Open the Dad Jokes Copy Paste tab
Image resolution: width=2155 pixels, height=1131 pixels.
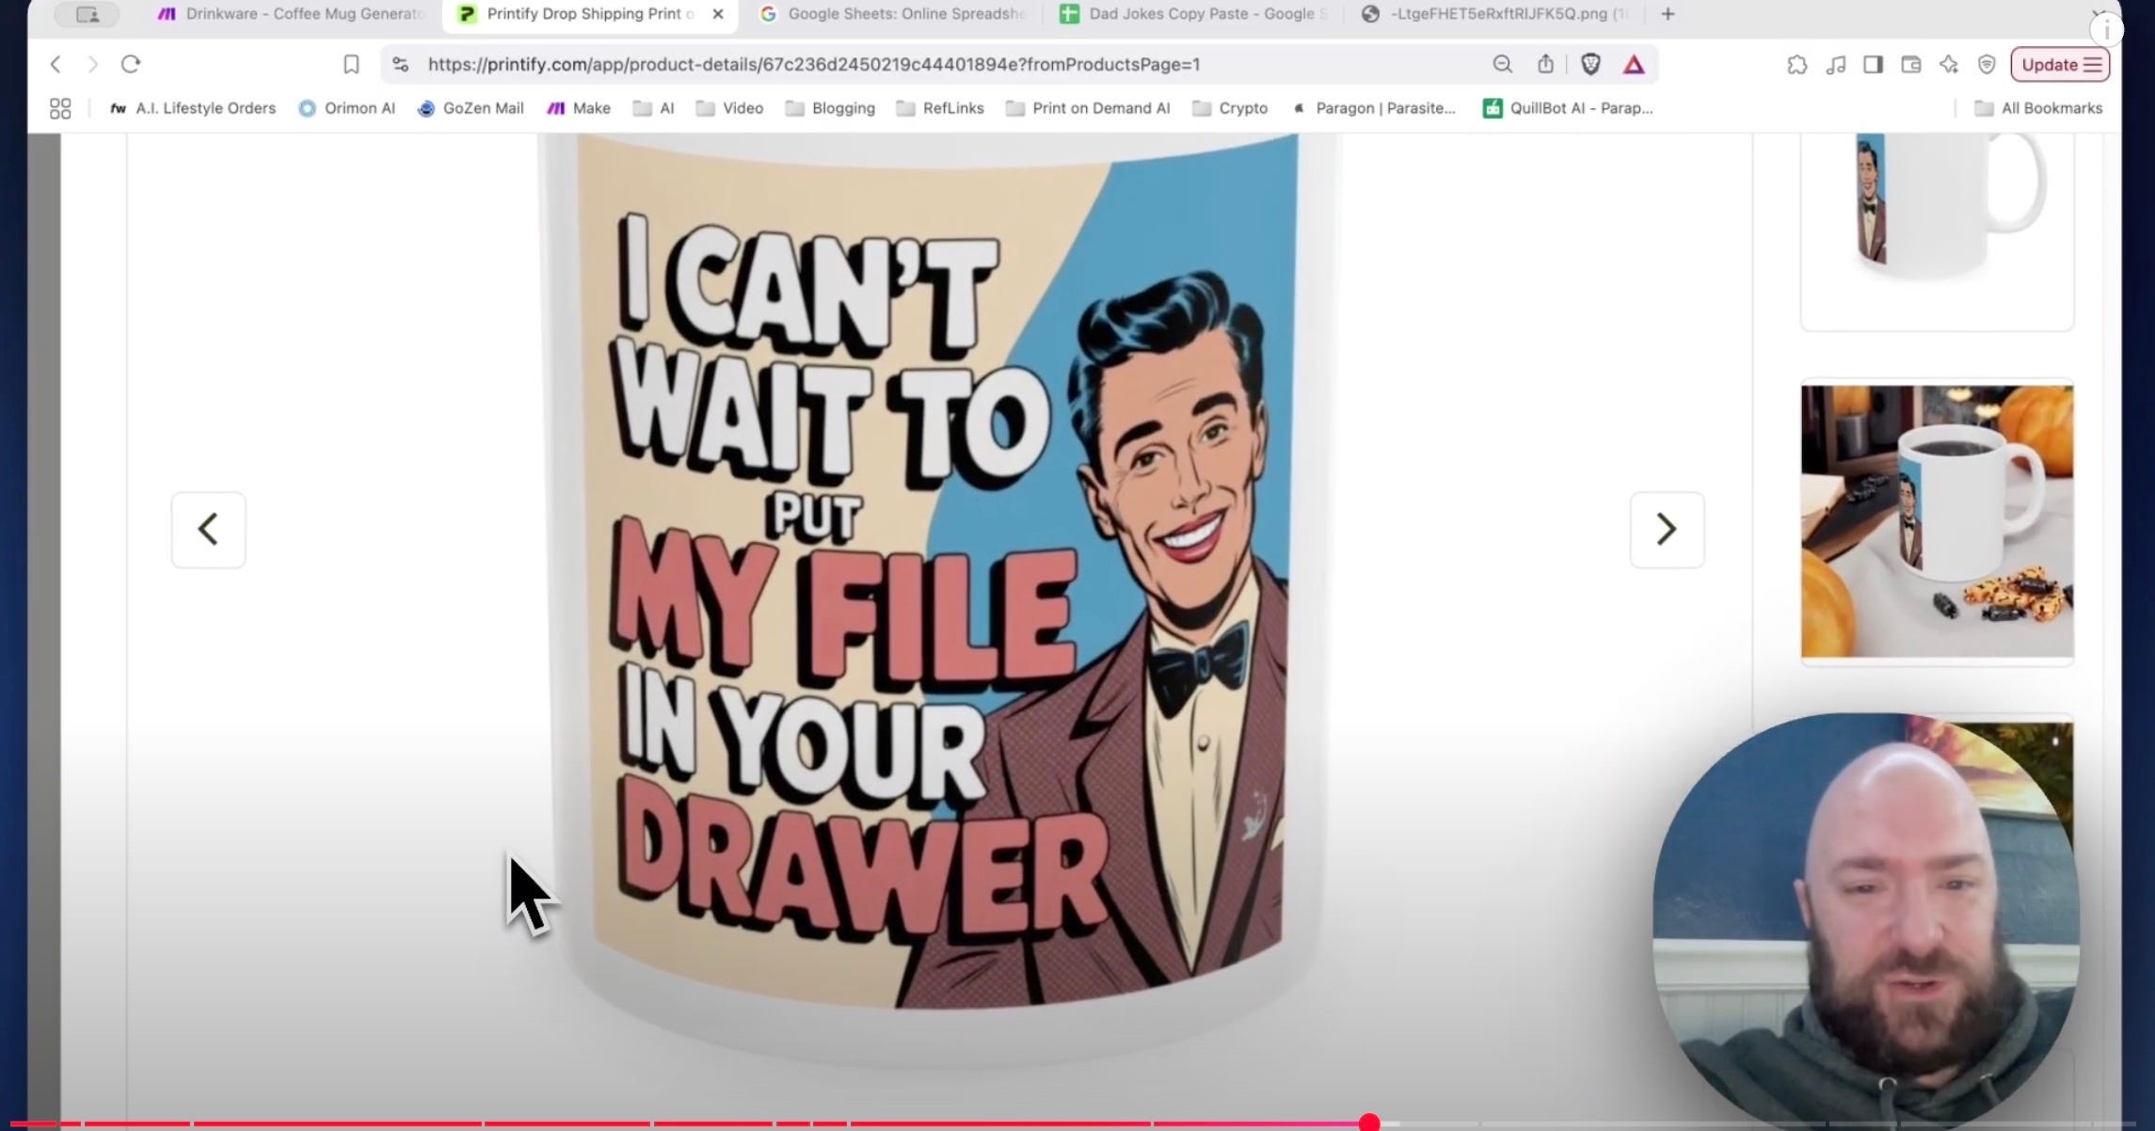coord(1193,14)
